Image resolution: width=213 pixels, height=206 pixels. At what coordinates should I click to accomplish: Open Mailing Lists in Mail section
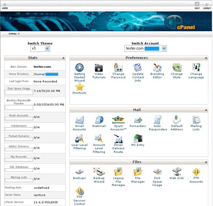(x=196, y=123)
